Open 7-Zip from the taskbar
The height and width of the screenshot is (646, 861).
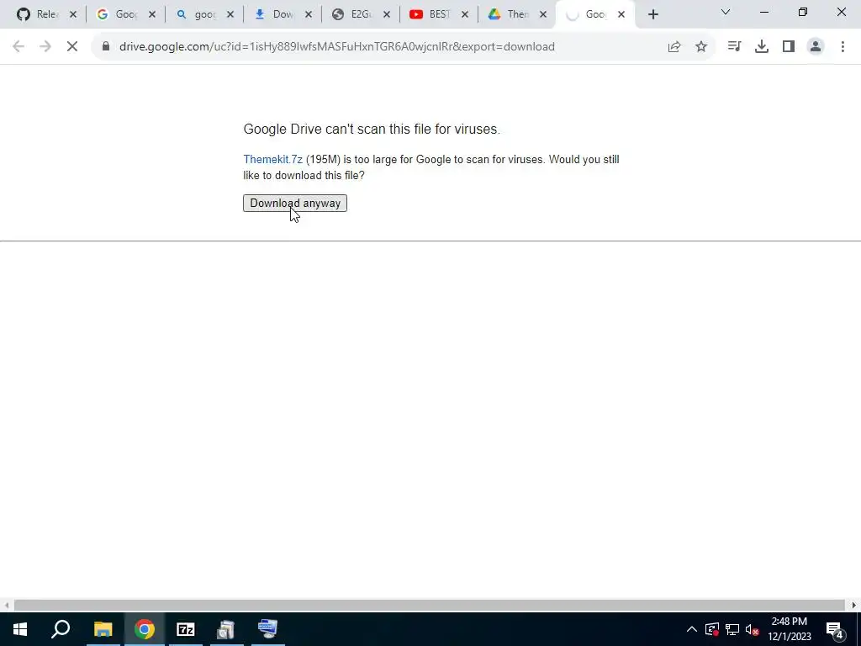pos(186,629)
